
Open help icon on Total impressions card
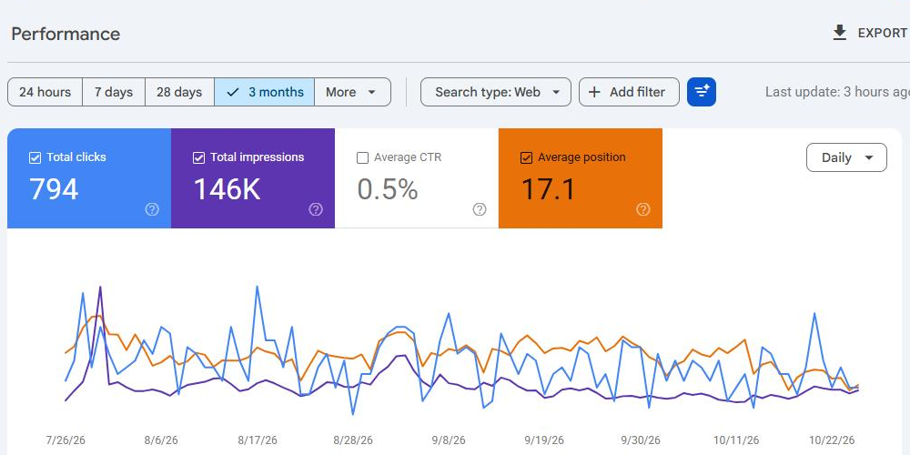point(316,209)
